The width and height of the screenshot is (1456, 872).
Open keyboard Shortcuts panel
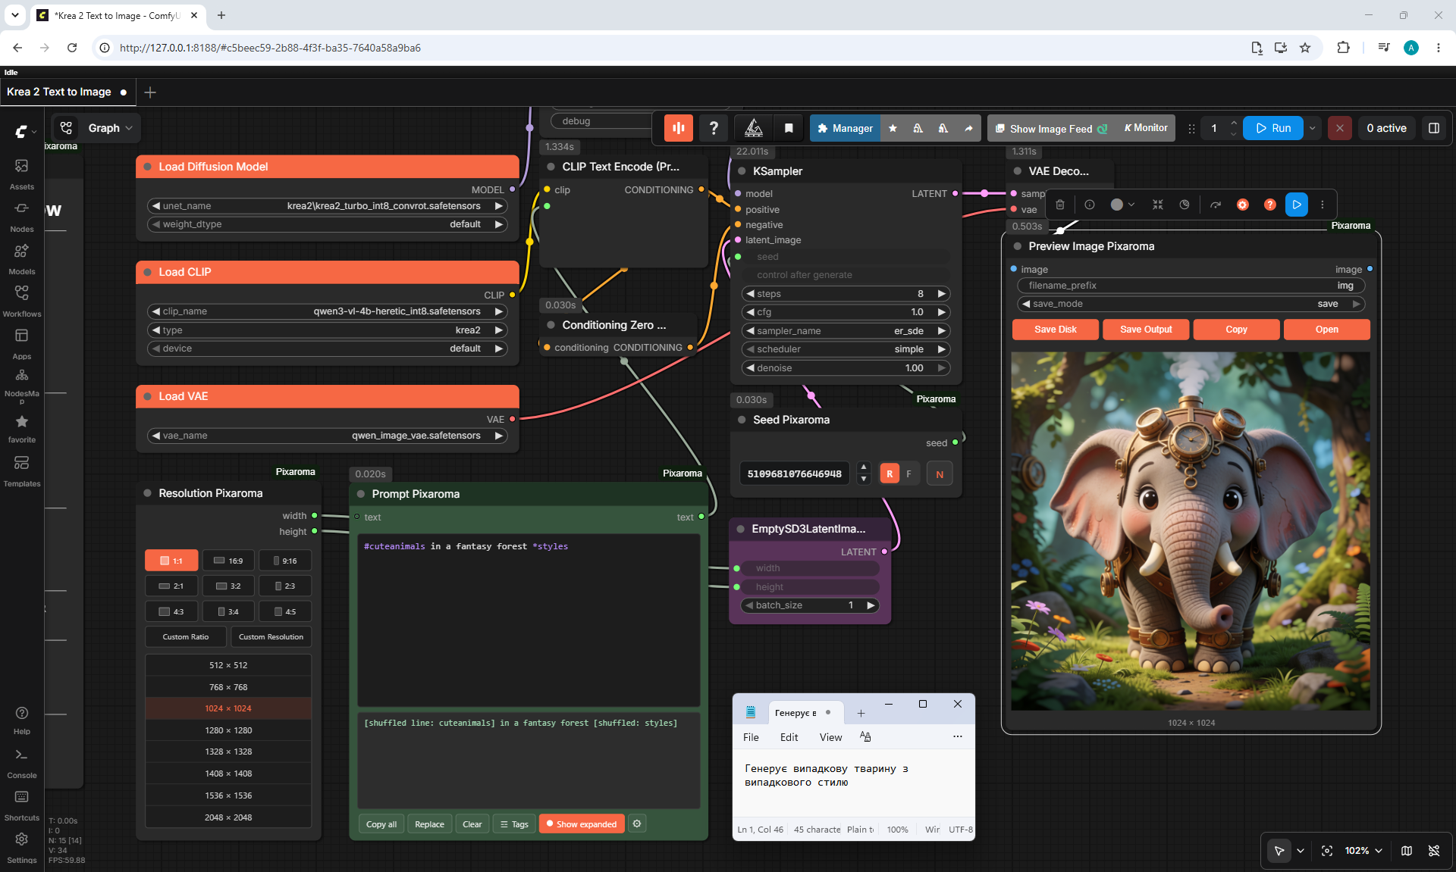22,805
